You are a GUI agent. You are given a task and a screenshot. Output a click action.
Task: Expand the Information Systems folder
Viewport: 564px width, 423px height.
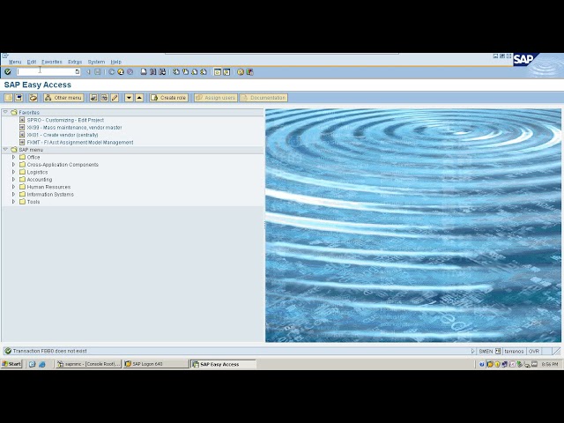click(14, 194)
